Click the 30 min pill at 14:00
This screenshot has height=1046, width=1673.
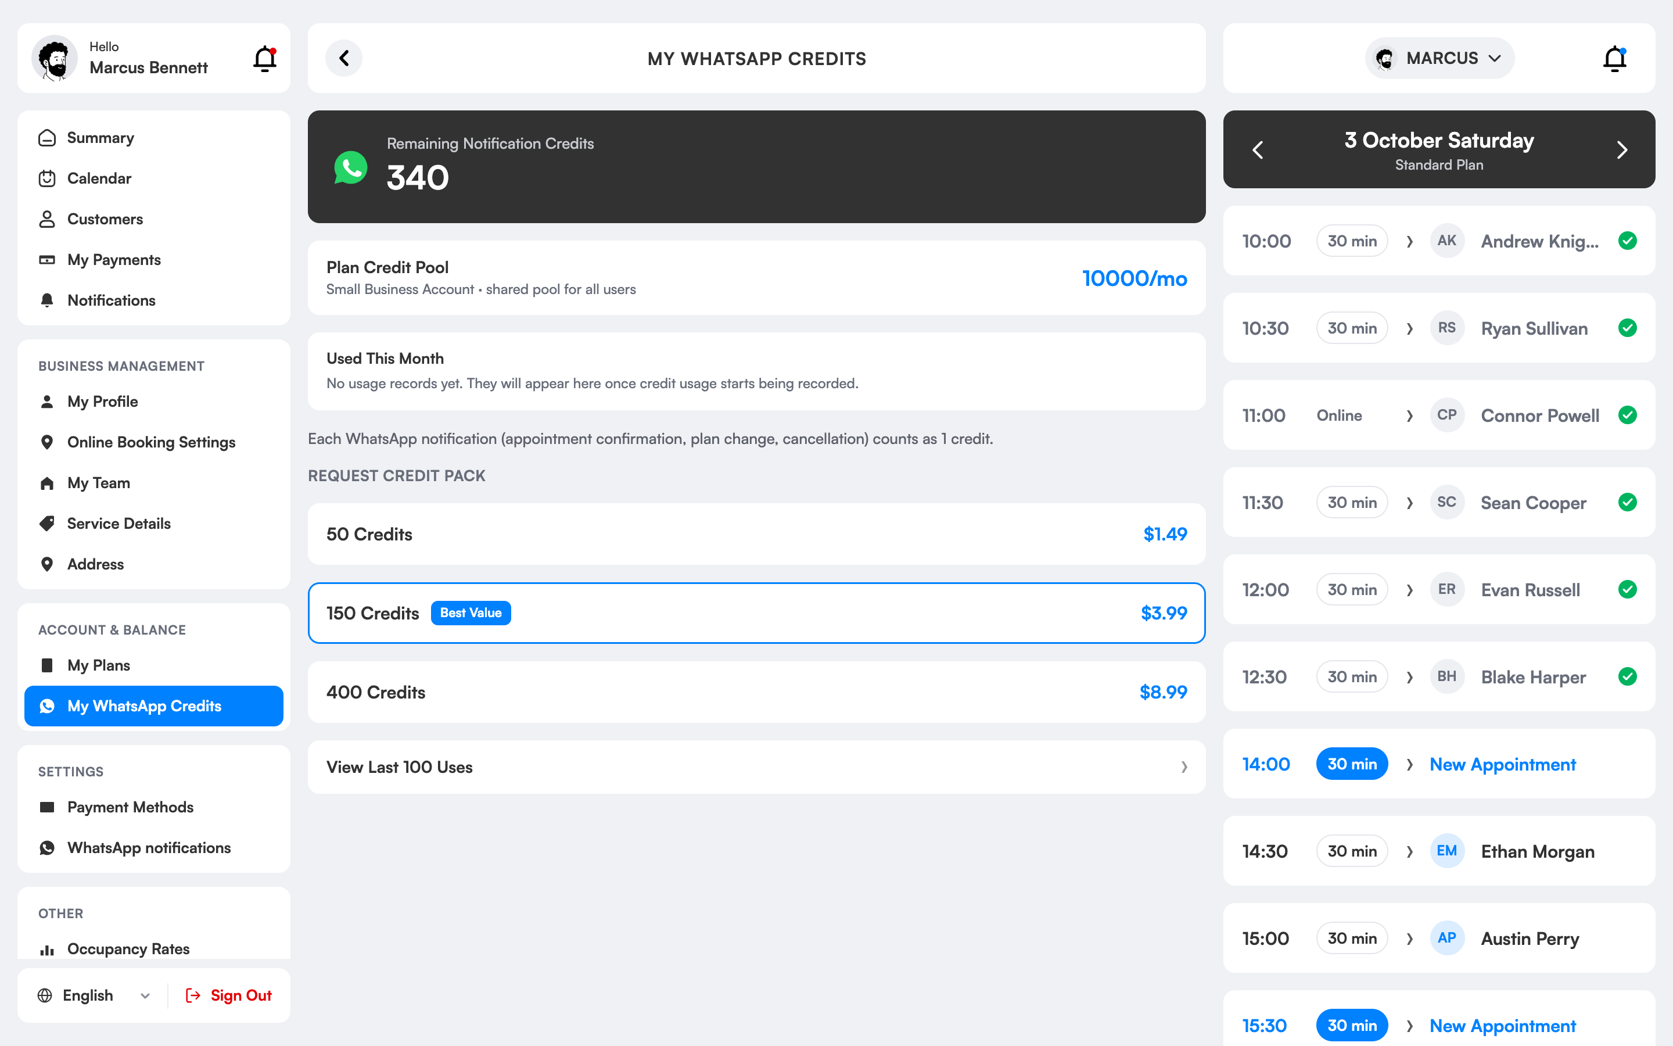1352,764
